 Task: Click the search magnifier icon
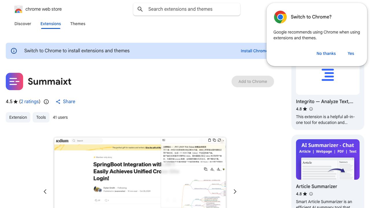click(140, 9)
